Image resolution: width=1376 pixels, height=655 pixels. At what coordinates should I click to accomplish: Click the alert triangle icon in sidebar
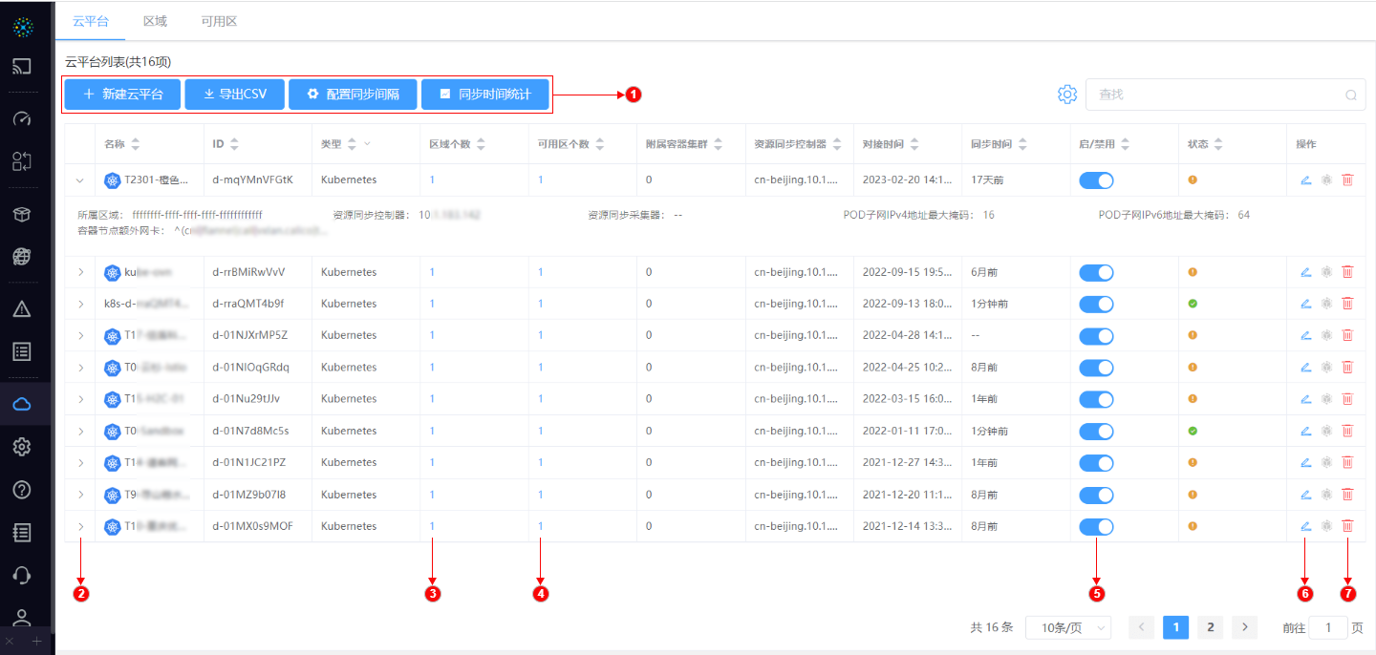click(22, 308)
